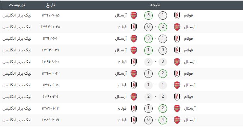Click لیگ برتر انگلیس in the 1391-8-20 row
Viewport: 243px width, 127px height.
point(17,62)
